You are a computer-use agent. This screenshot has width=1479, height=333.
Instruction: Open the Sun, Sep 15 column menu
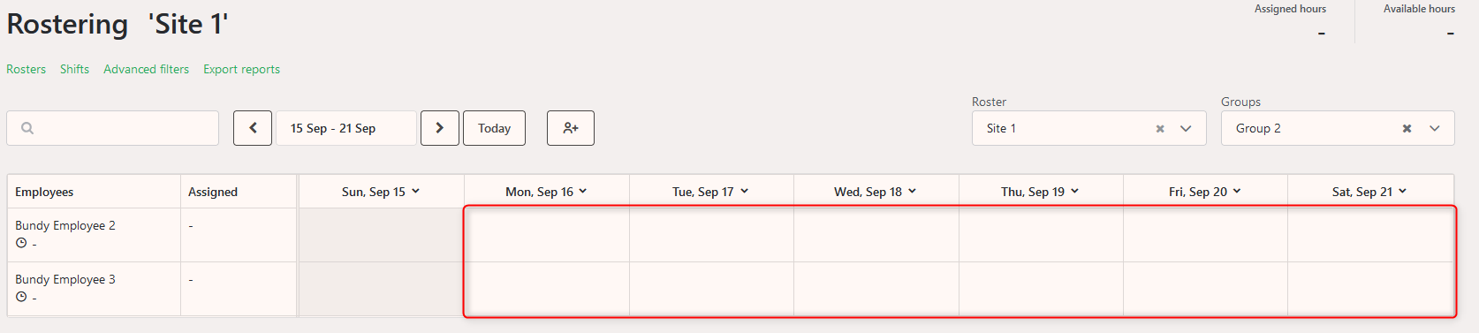pyautogui.click(x=415, y=192)
